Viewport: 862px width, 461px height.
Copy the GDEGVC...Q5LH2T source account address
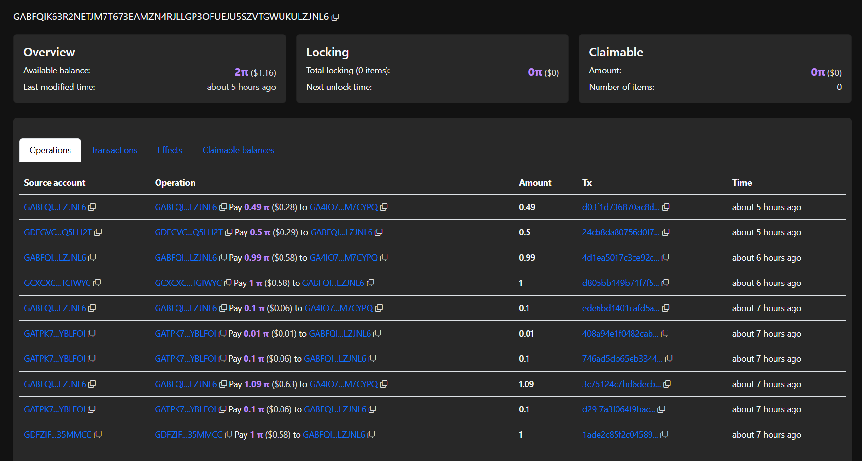pyautogui.click(x=99, y=232)
